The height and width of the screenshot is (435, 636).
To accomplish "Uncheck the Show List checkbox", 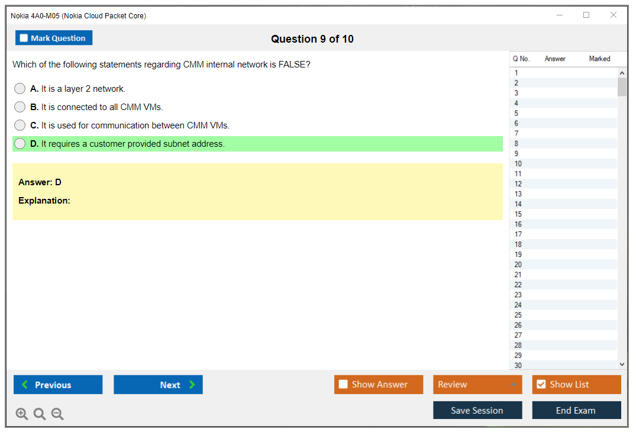I will click(541, 385).
